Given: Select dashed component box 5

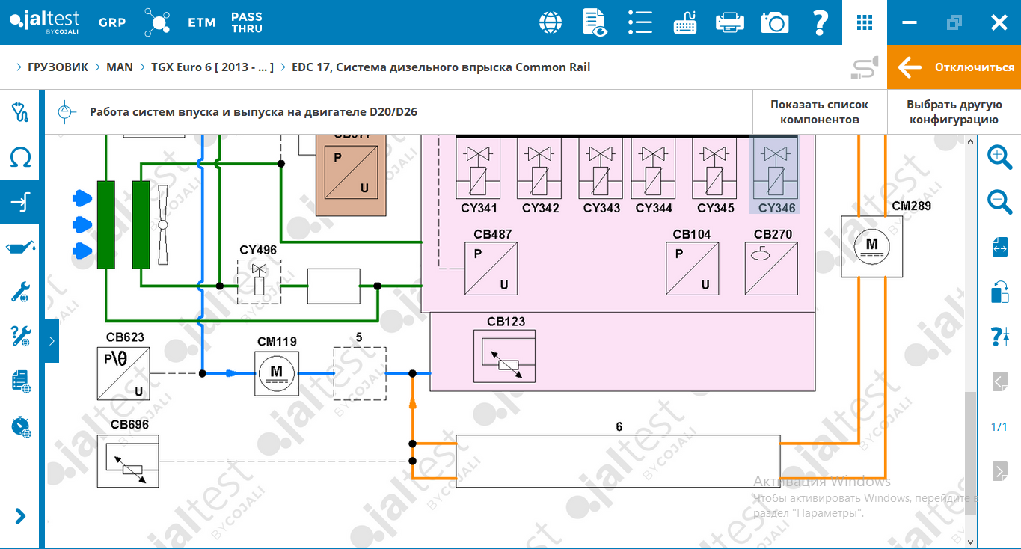Looking at the screenshot, I should (360, 373).
